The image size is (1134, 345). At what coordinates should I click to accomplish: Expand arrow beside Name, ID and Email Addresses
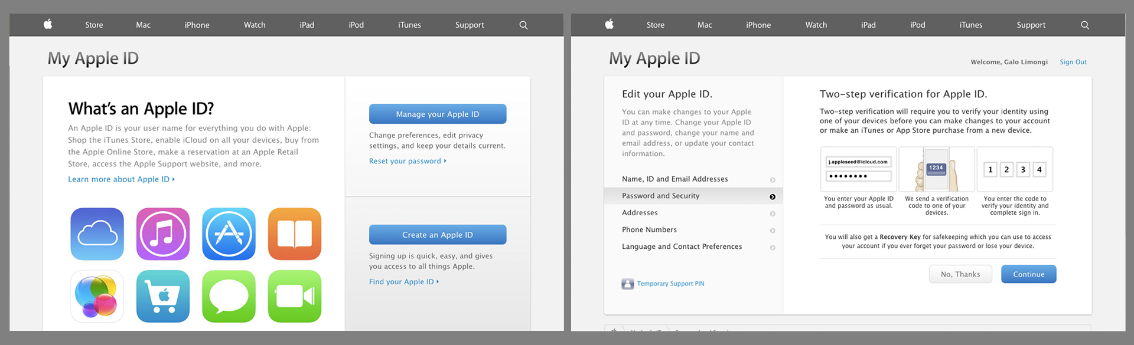click(773, 180)
